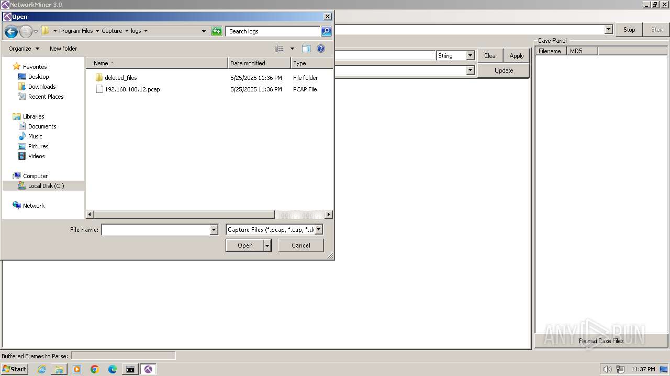Click the forward navigation arrow in Open dialog
This screenshot has width=670, height=376.
[x=26, y=31]
